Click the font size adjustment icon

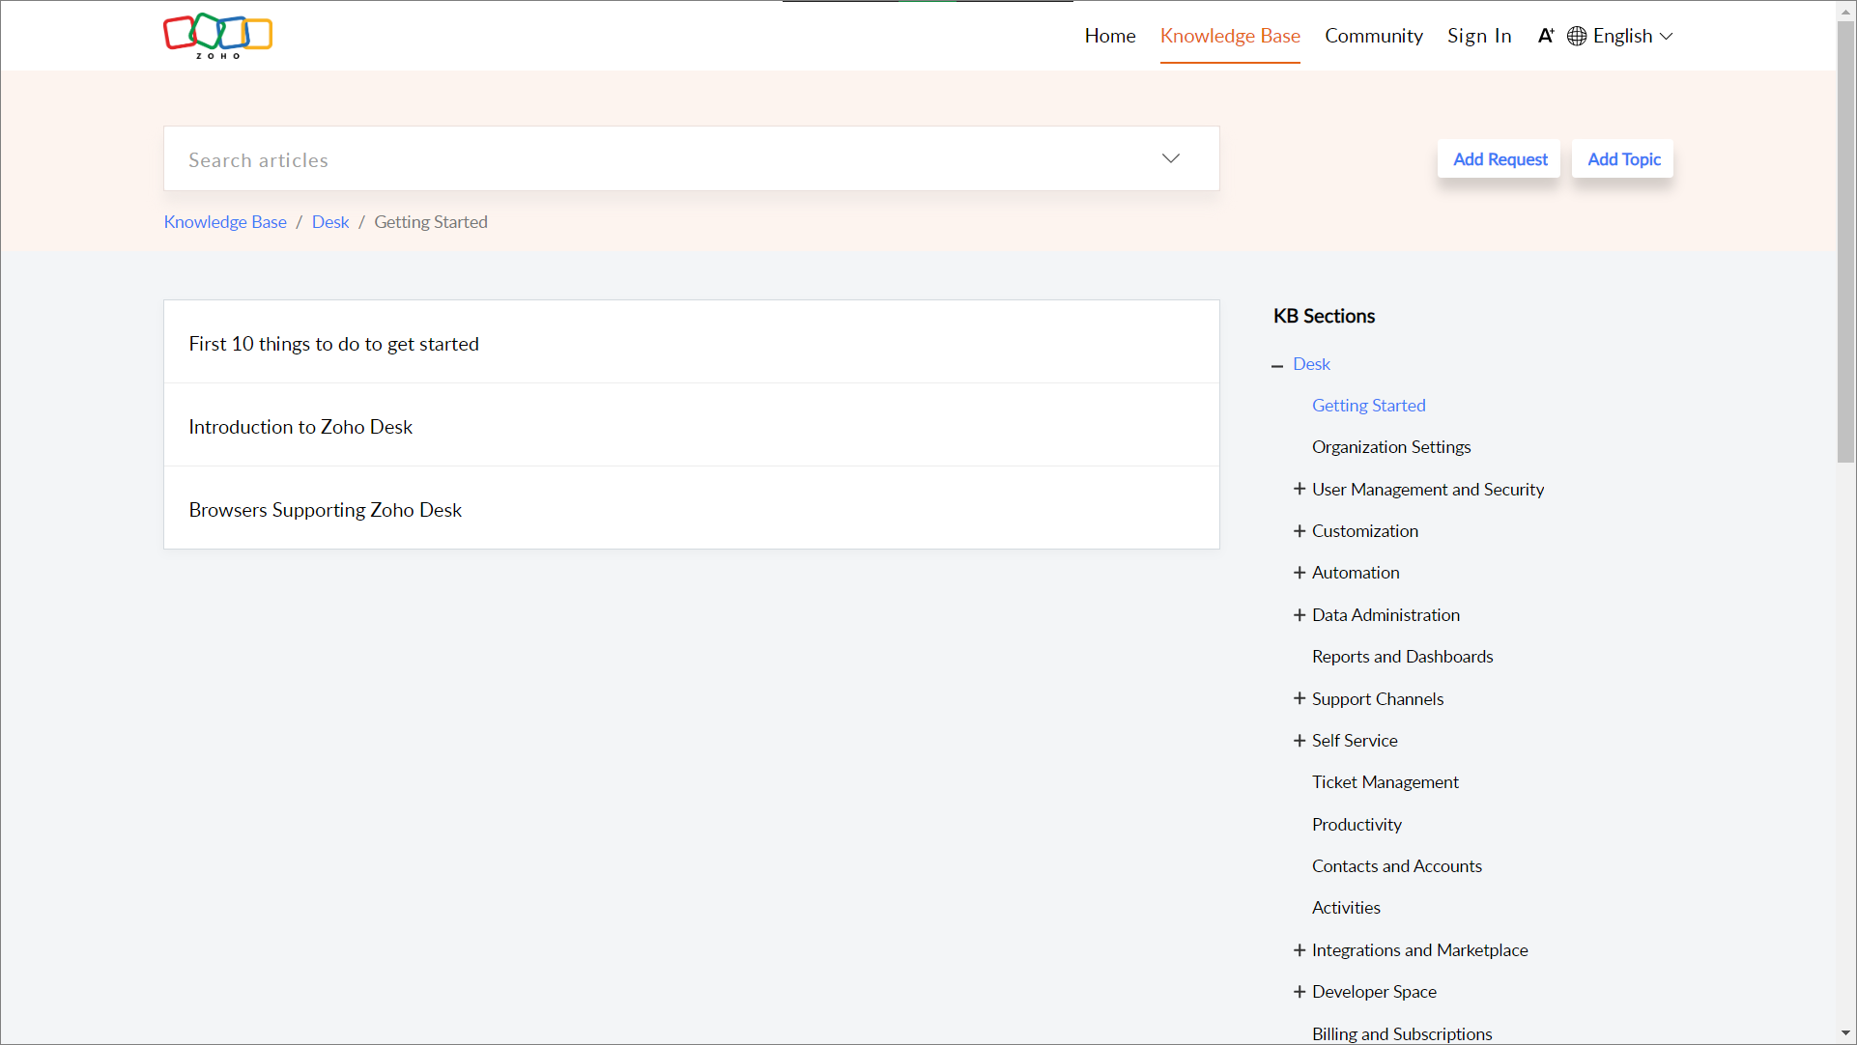coord(1546,36)
